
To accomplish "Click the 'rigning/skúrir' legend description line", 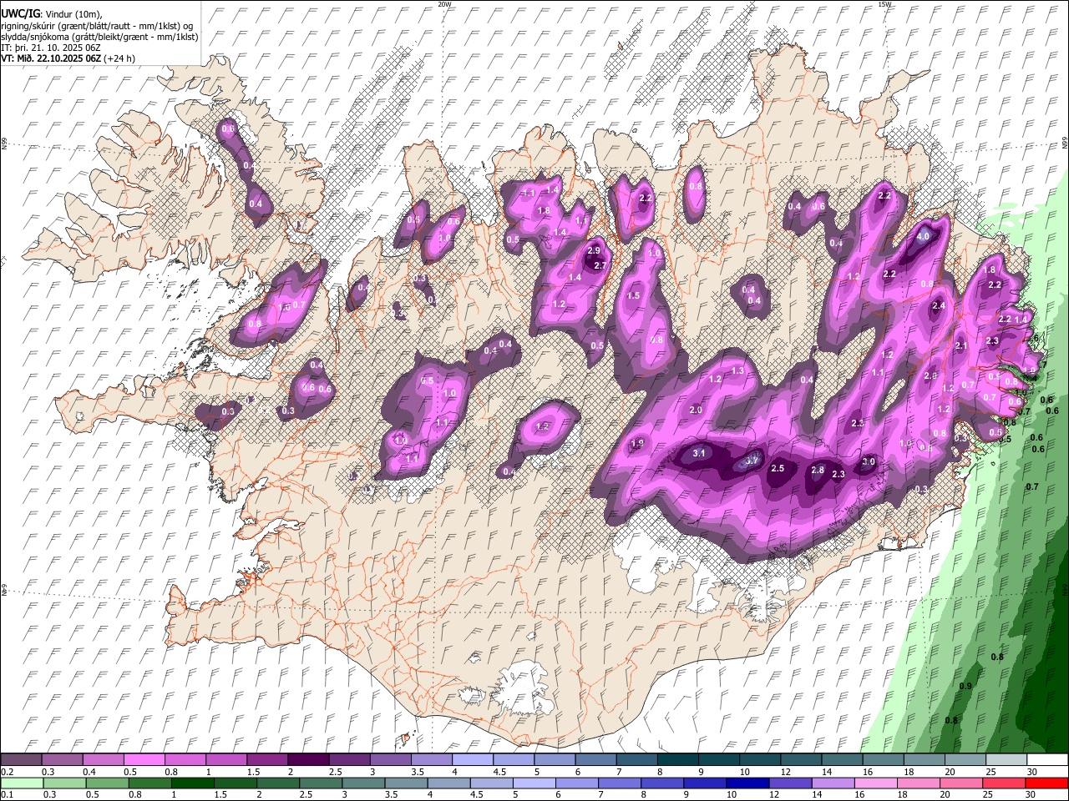I will 97,26.
